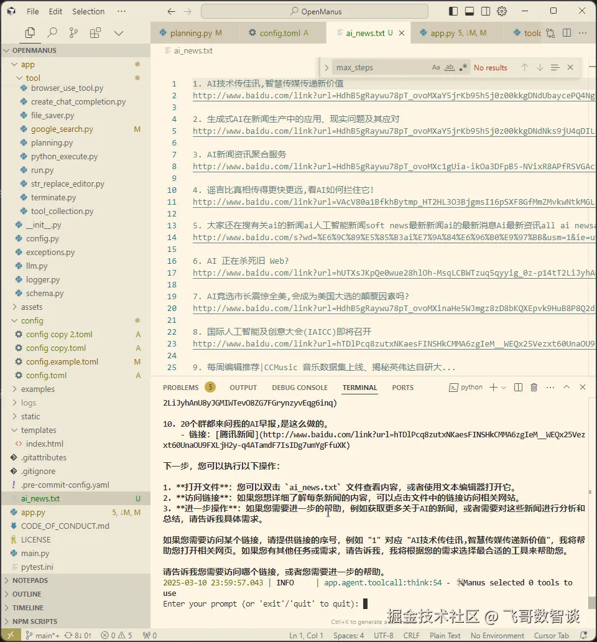Open the Source Control view icon

point(73,33)
